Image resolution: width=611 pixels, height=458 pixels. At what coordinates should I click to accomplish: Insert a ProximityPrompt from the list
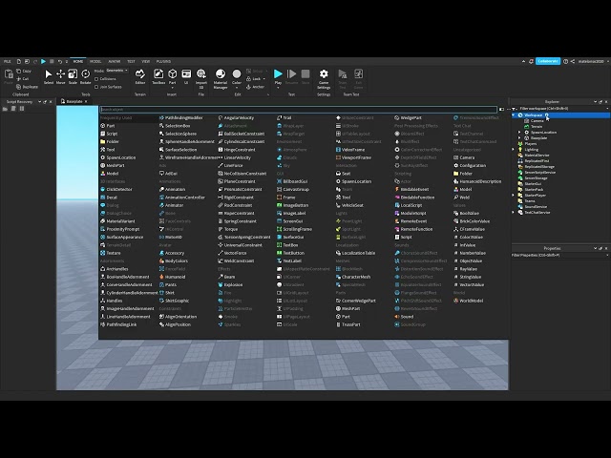coord(120,229)
